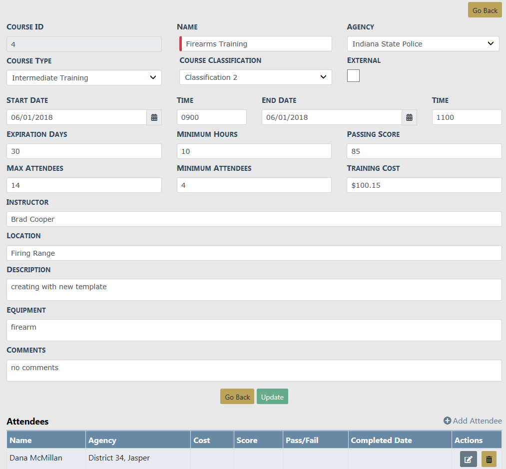
Task: Click the Completed Date column header
Action: (381, 440)
